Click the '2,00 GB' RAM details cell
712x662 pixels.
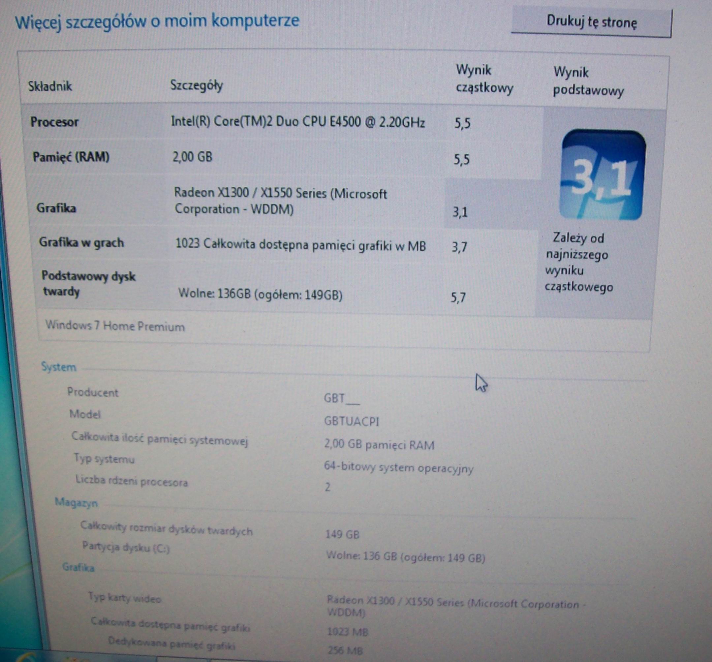192,157
